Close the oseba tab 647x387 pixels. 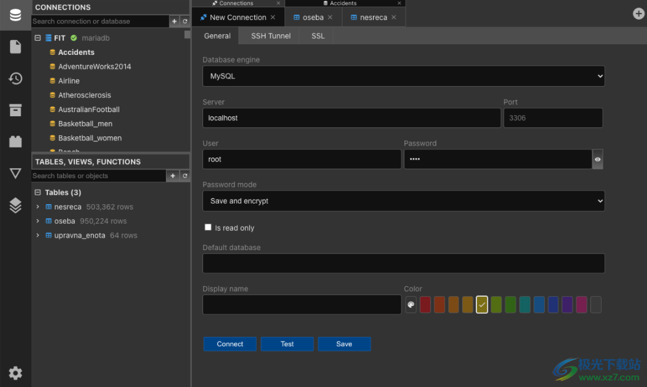[x=330, y=17]
